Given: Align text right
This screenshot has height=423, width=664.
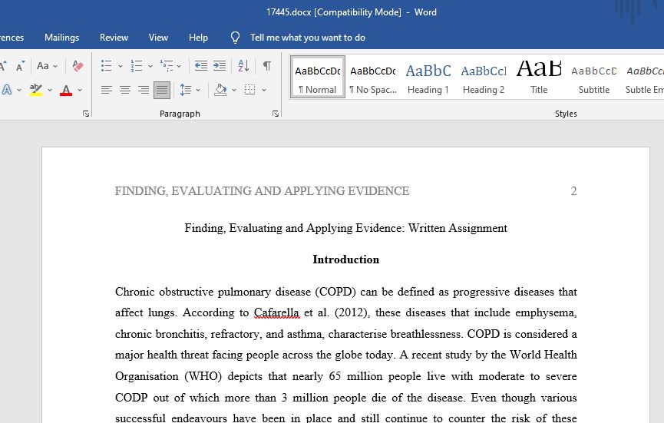Looking at the screenshot, I should (x=144, y=90).
